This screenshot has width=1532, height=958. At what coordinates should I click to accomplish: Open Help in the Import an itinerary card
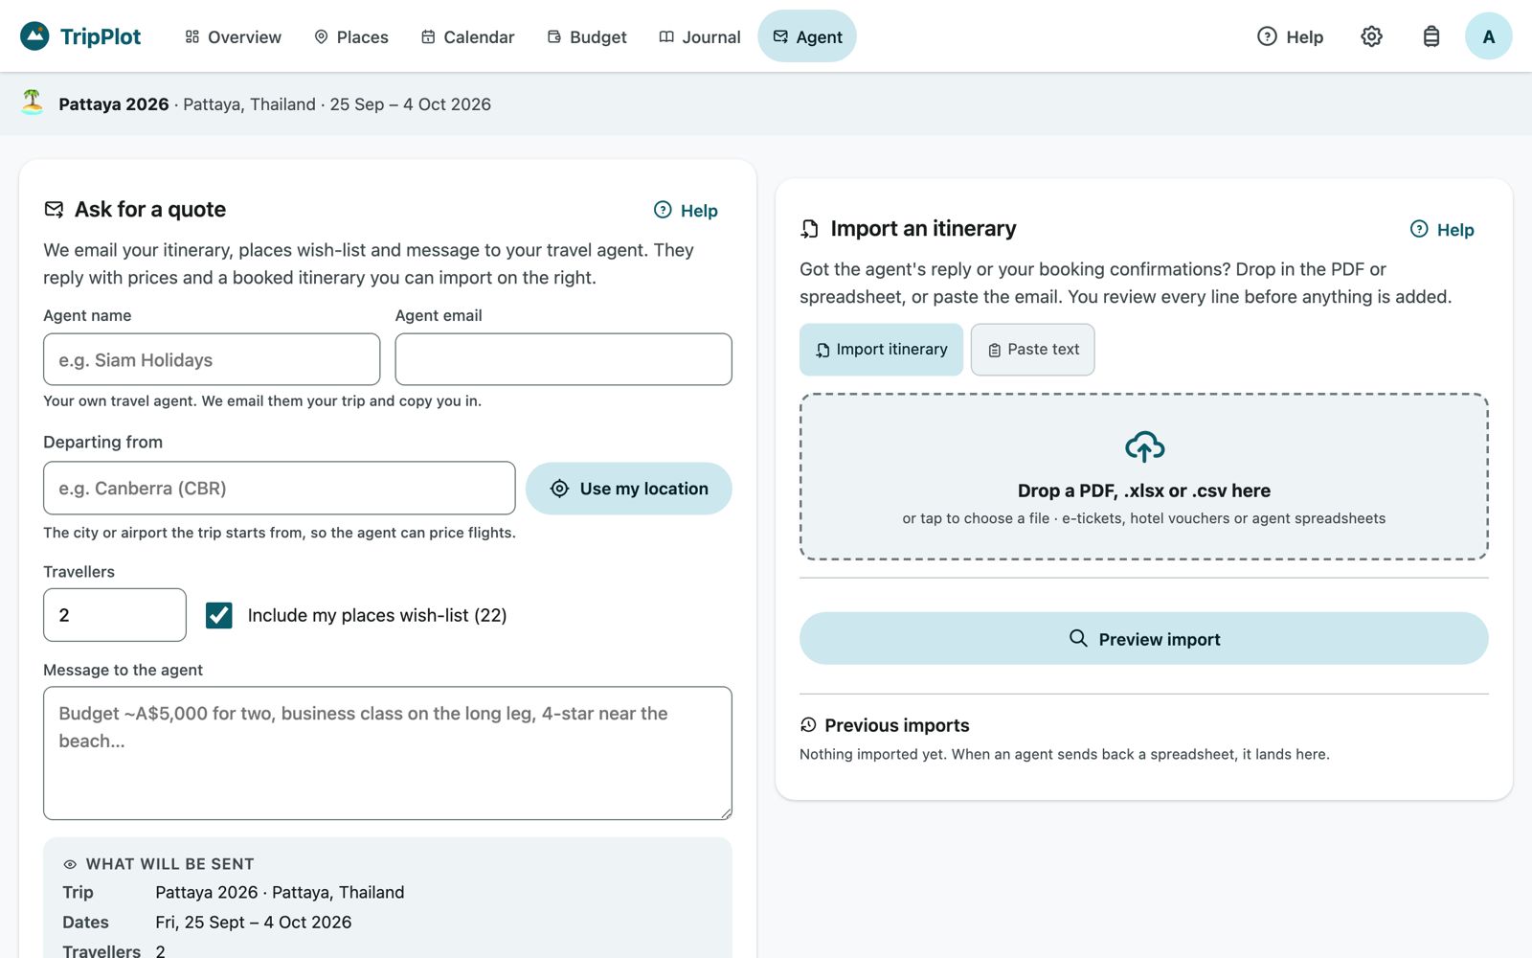1442,229
